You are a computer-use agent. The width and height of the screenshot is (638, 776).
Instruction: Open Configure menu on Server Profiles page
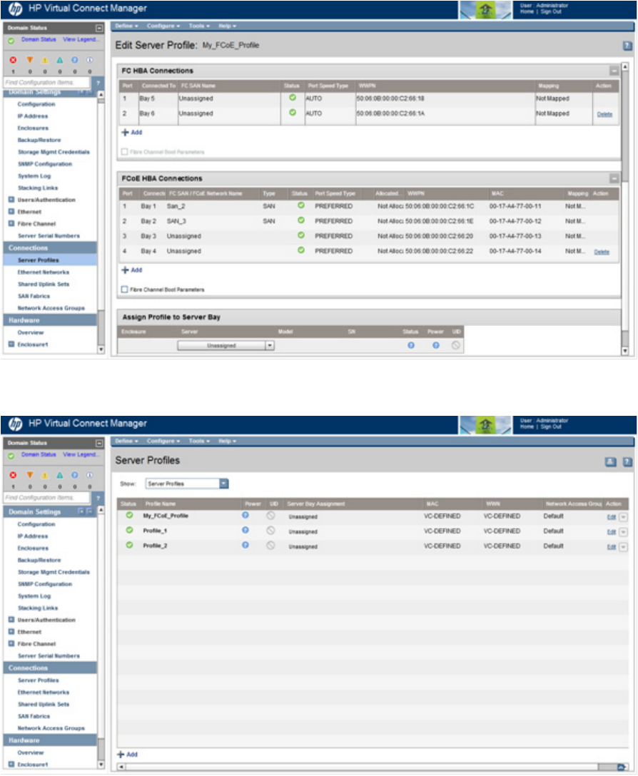coord(163,441)
